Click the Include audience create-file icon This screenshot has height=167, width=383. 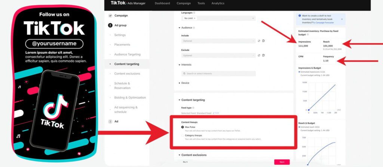coord(263,41)
